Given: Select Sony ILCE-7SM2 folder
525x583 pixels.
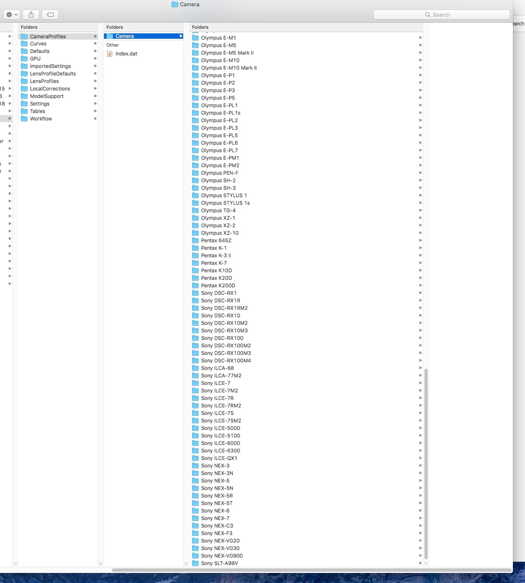Looking at the screenshot, I should pyautogui.click(x=307, y=421).
